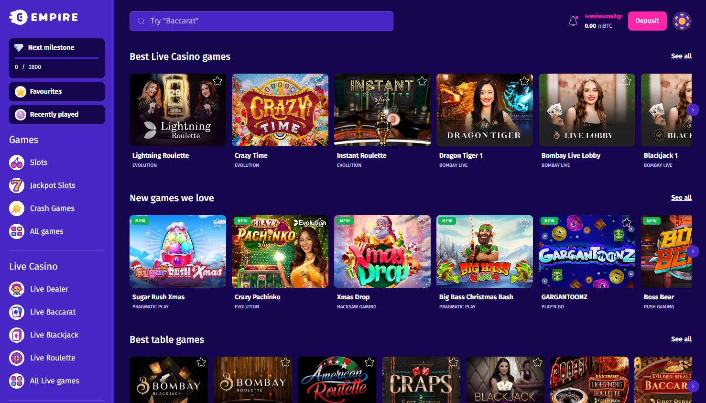The width and height of the screenshot is (706, 403).
Task: Favourite Big Bass Christmas Bash with its star
Action: click(524, 223)
